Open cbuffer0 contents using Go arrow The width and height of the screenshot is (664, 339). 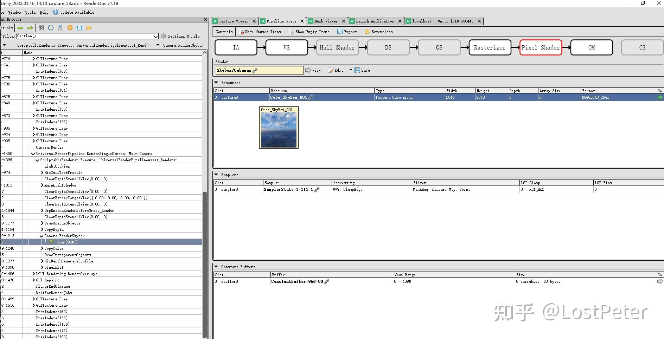660,281
